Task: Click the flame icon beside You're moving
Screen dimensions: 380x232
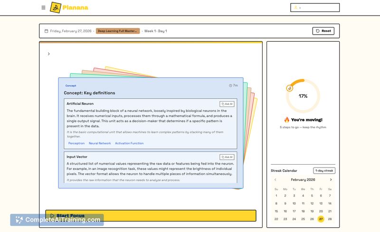Action: tap(286, 120)
